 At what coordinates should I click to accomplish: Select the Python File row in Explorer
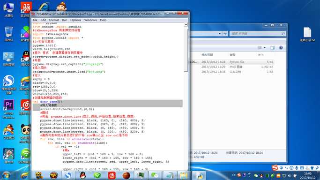coord(231,62)
